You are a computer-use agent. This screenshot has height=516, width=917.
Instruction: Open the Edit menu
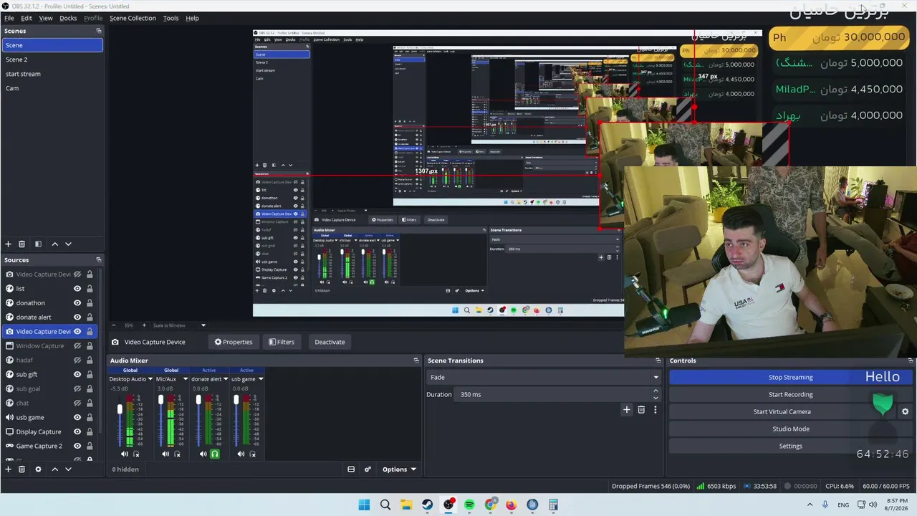[x=27, y=18]
